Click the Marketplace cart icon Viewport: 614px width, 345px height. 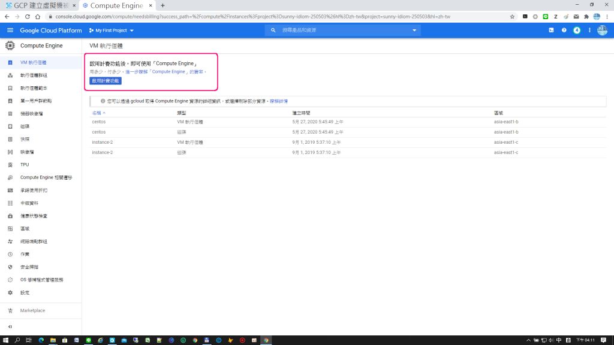coord(10,311)
